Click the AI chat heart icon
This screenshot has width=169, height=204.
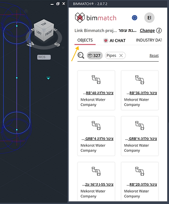coord(106,40)
